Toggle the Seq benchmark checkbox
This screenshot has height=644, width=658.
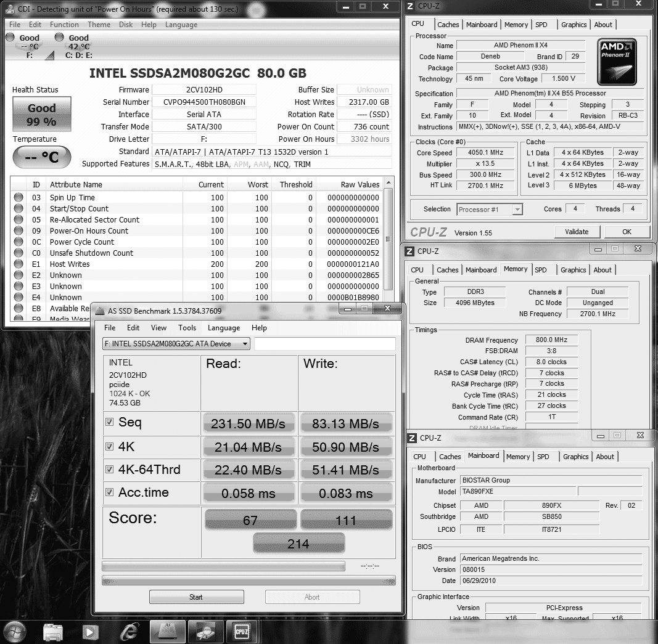(x=110, y=422)
